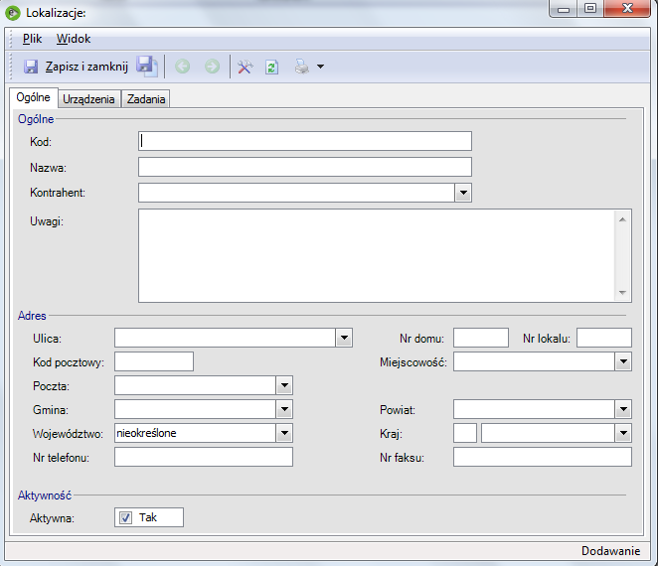This screenshot has width=658, height=566.
Task: Switch to the Urządzenia tab
Action: (88, 99)
